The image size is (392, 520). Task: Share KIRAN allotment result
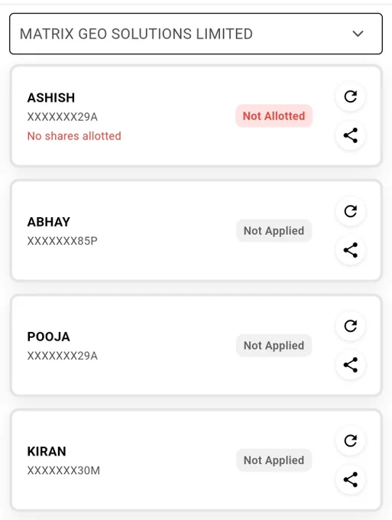click(x=350, y=479)
